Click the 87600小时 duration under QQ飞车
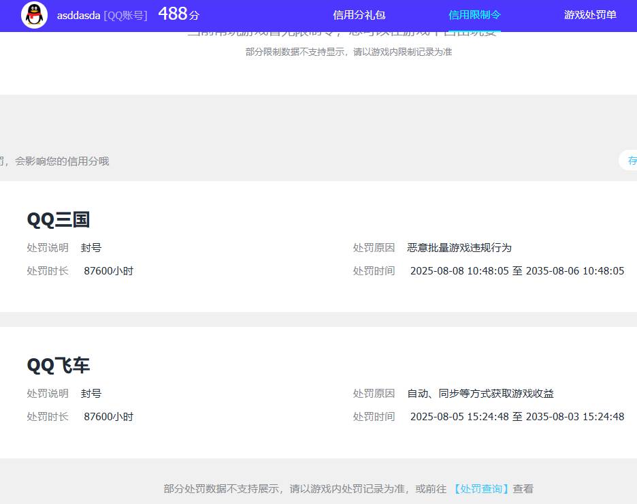Screen dimensions: 637x504 [108, 417]
